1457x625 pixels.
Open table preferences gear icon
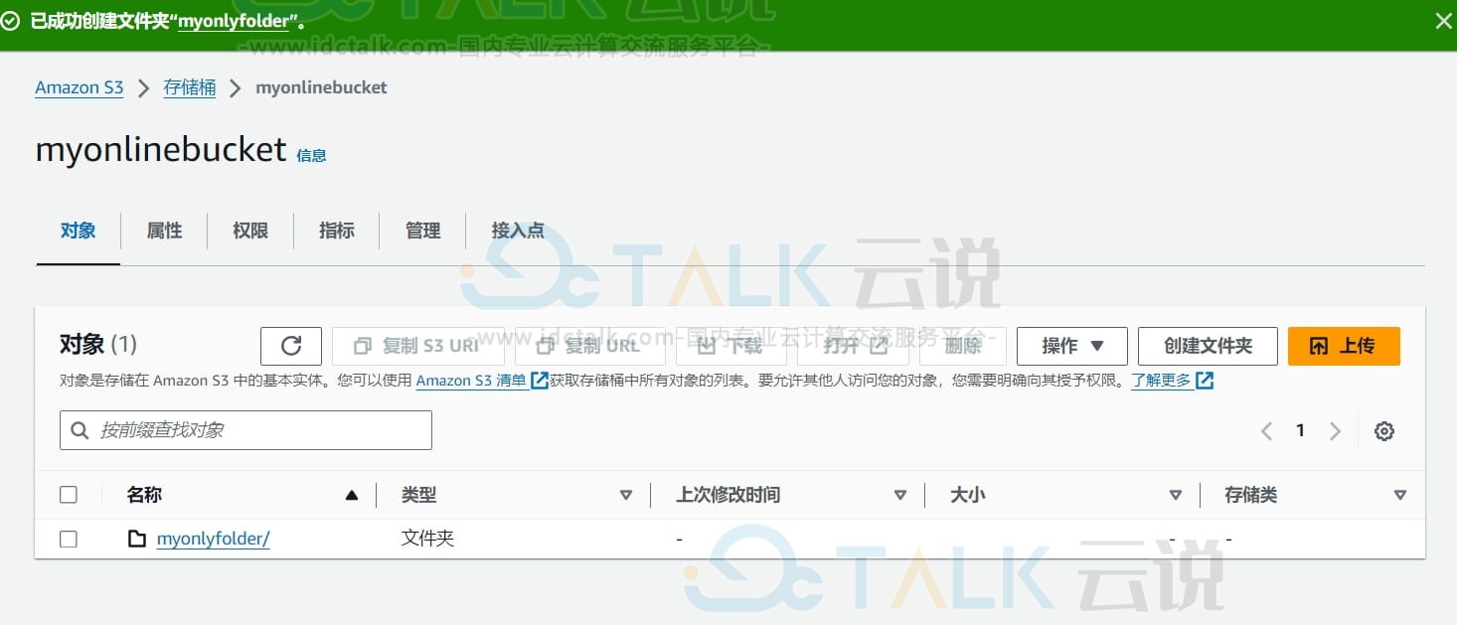[x=1384, y=431]
